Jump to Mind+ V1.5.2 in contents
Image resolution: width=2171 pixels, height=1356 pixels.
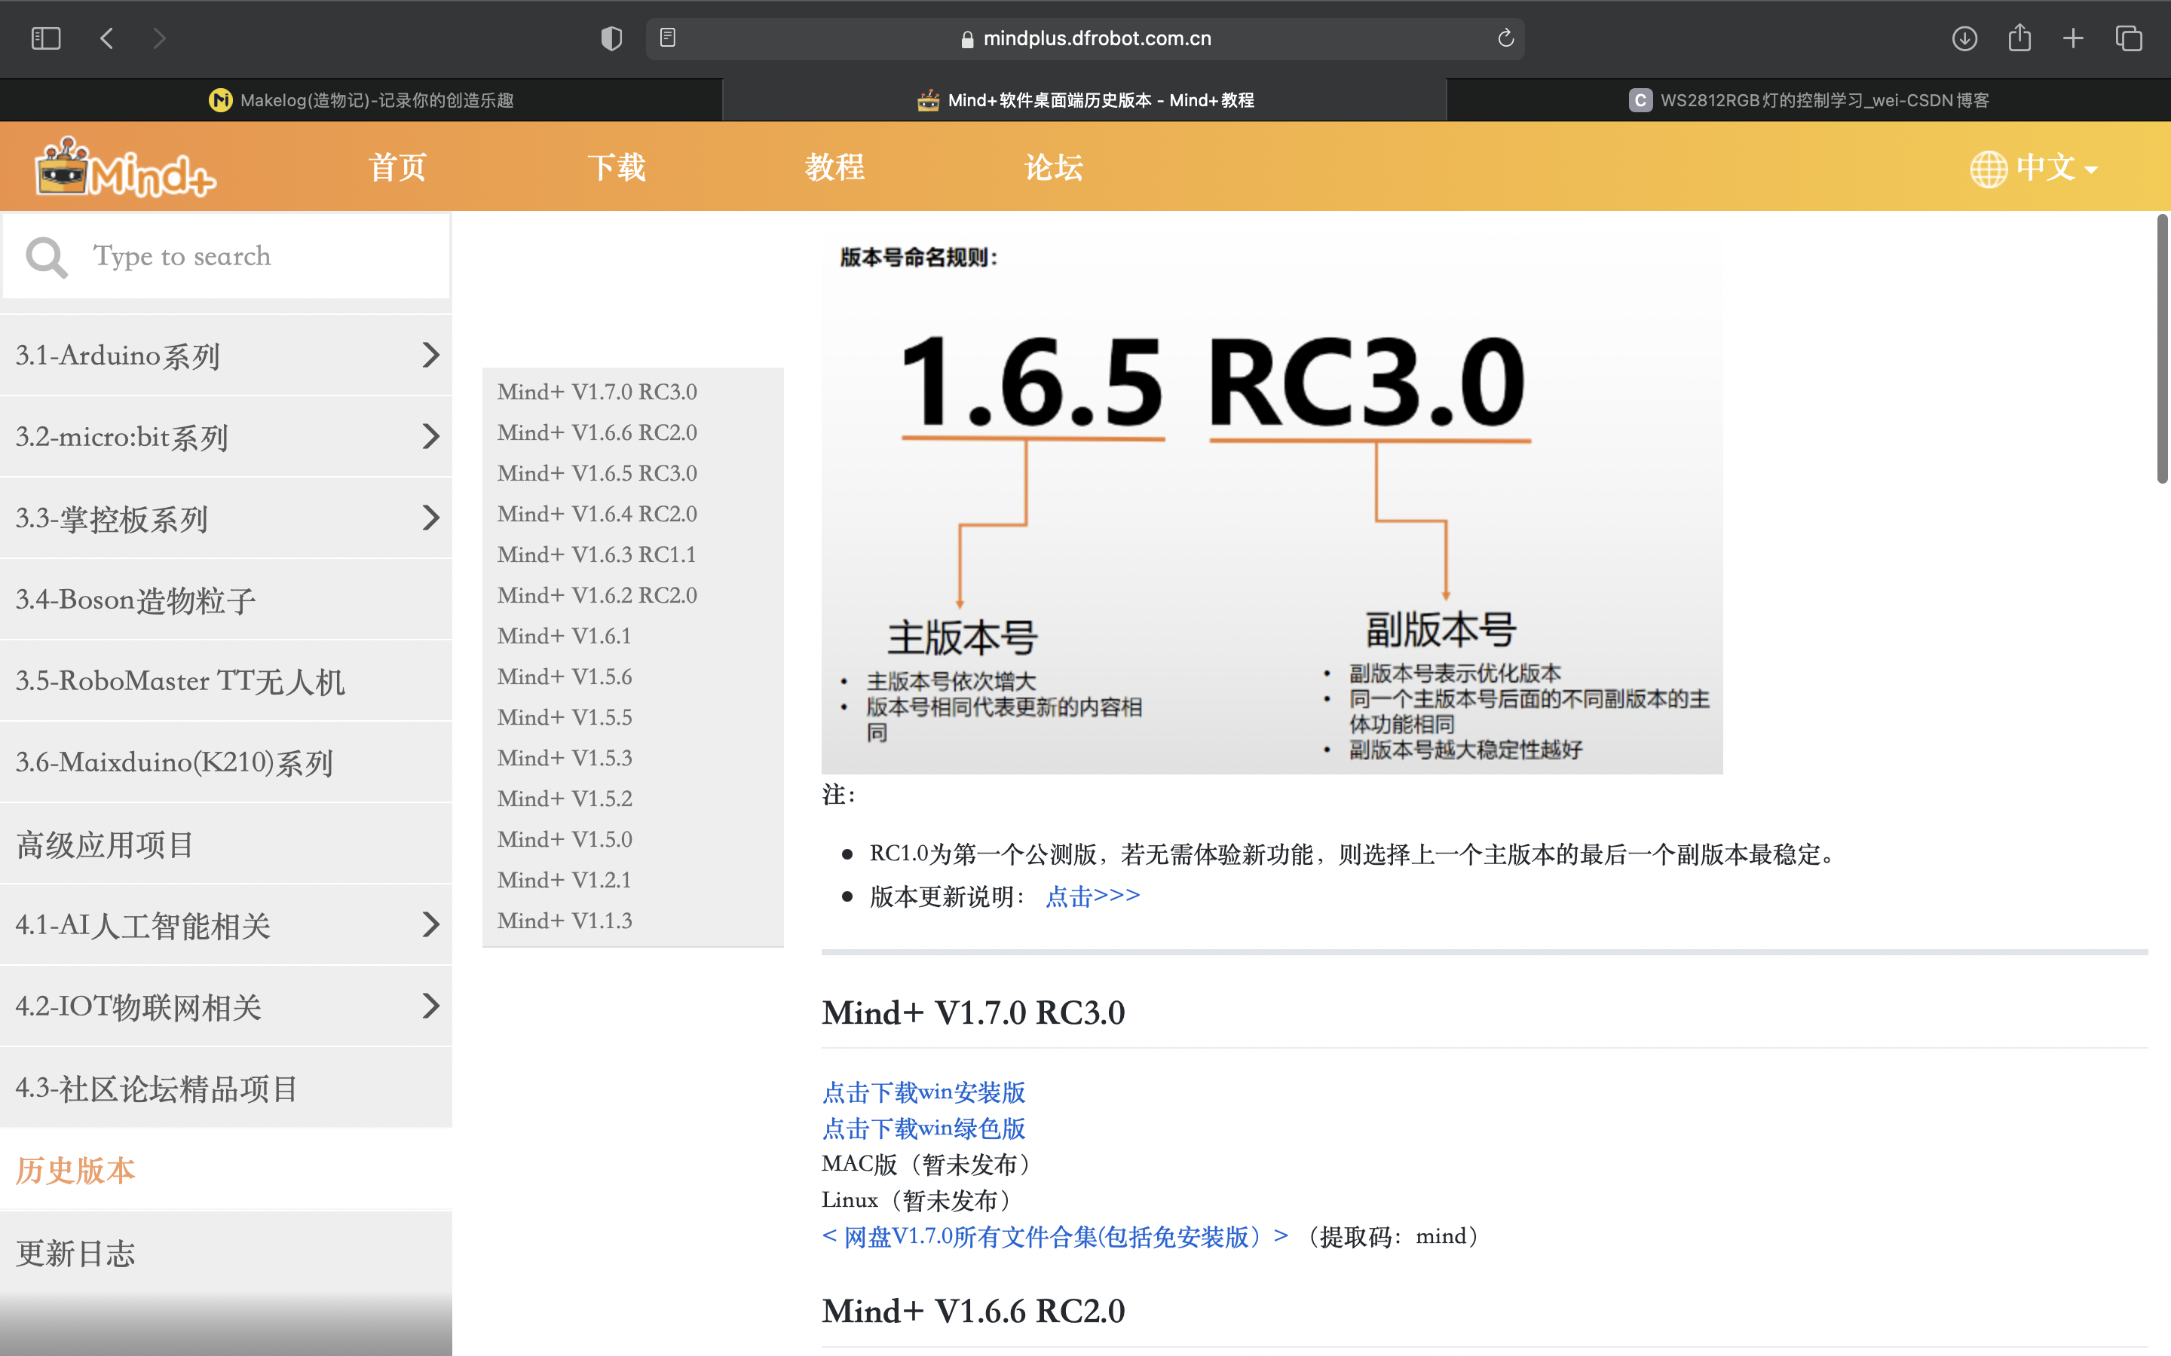(565, 799)
